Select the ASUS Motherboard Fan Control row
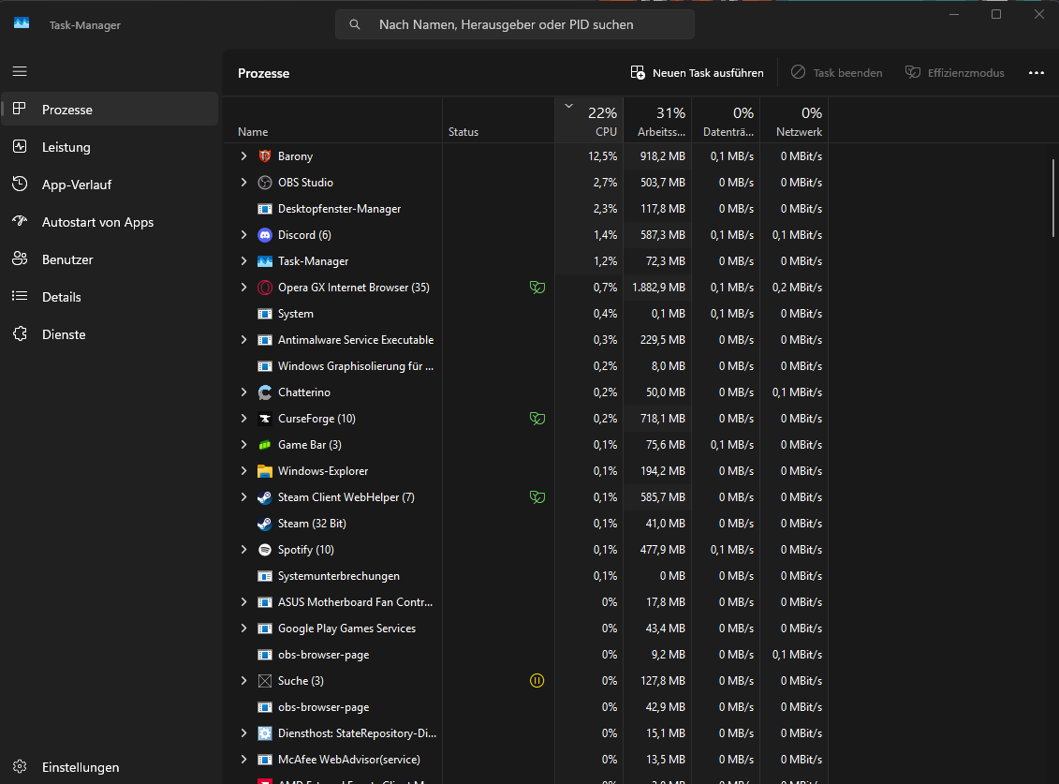Screen dimensions: 1059x784 coord(526,602)
